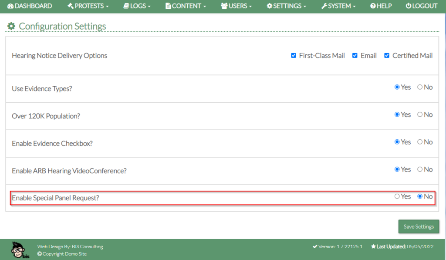
Task: Toggle the Email delivery checkbox
Action: coord(355,56)
